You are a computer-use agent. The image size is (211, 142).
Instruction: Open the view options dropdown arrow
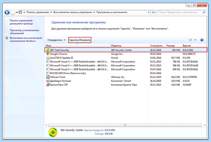tap(195, 40)
